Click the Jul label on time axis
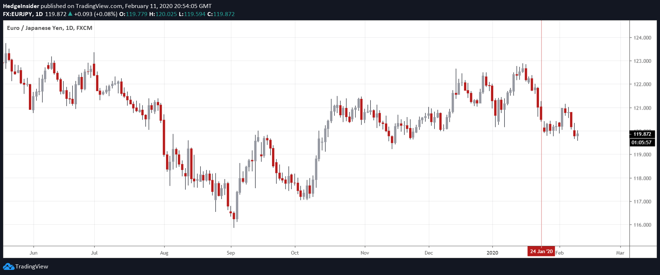 click(x=94, y=253)
